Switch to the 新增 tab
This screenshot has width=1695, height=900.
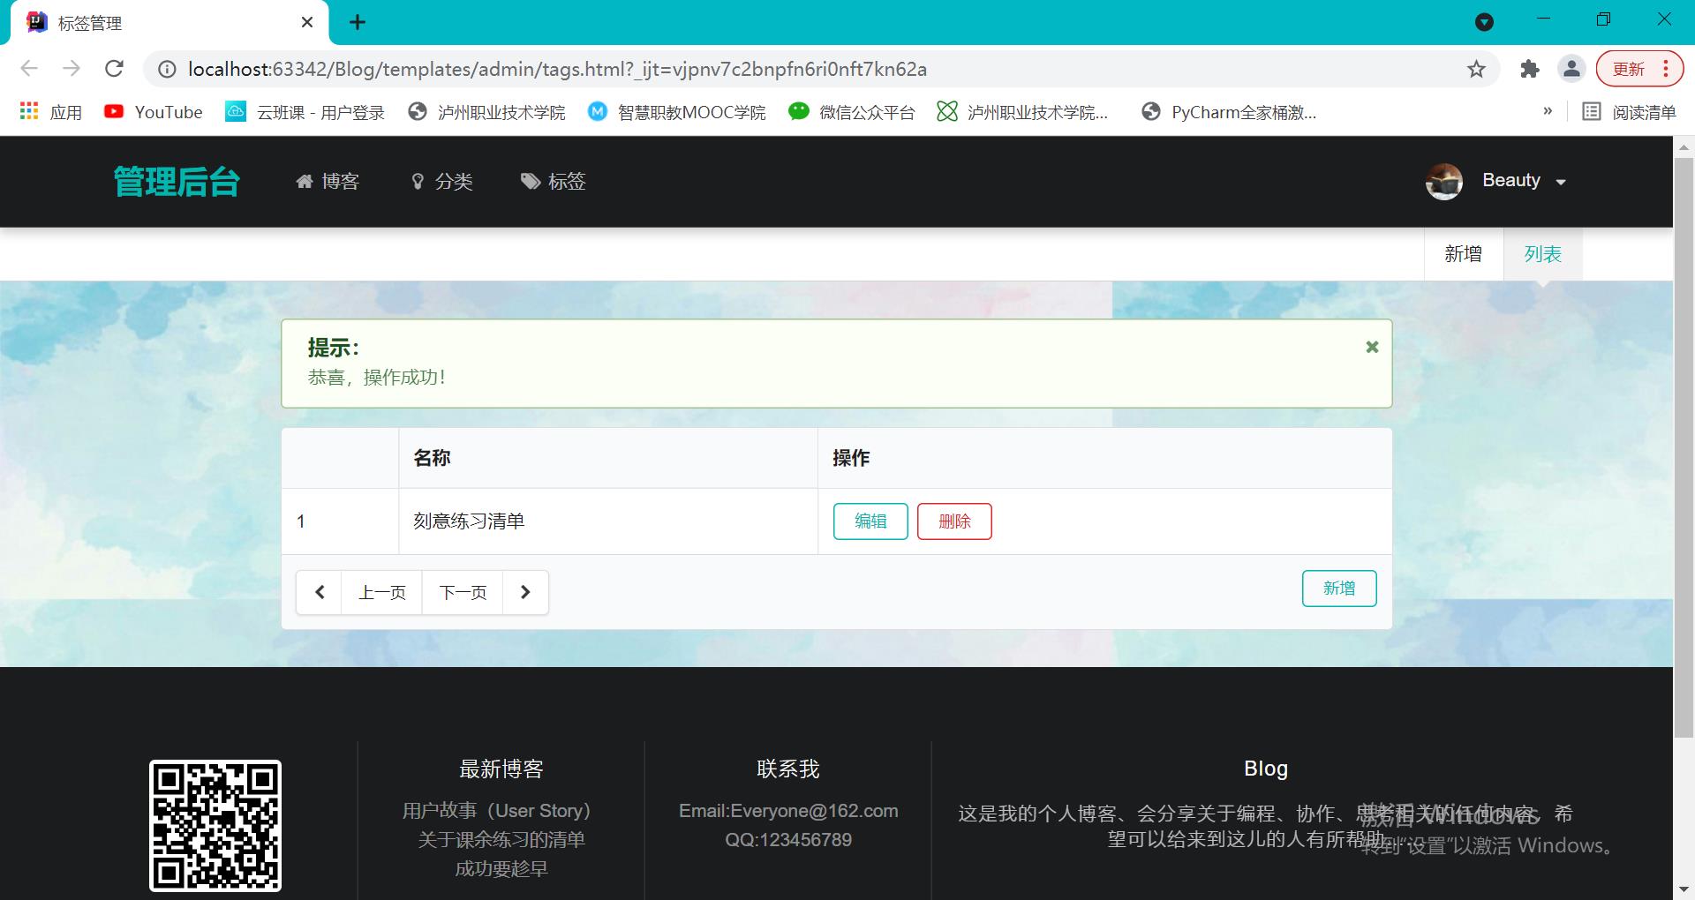1463,254
